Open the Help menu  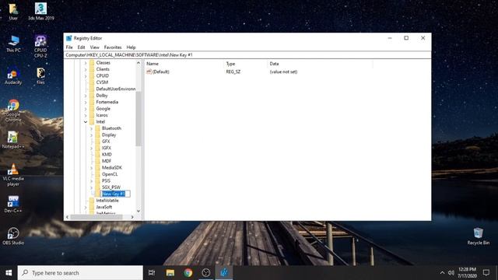tap(131, 47)
